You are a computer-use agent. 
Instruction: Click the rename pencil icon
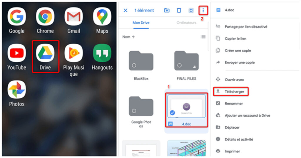click(218, 103)
